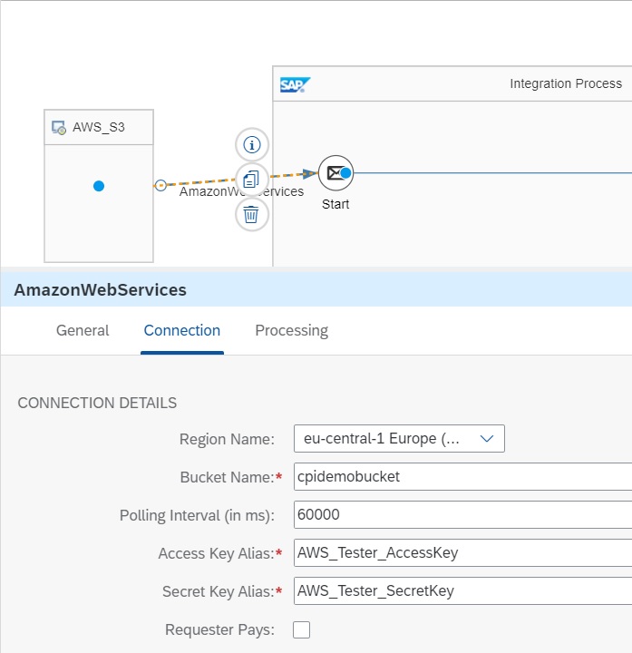Switch to the Processing tab
The width and height of the screenshot is (632, 653).
click(x=291, y=331)
